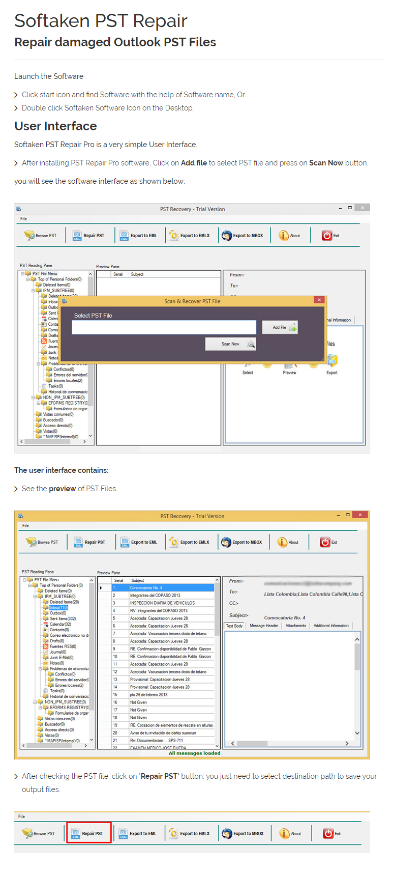
Task: Click Export to MBOX in the message list screenshot
Action: [242, 542]
